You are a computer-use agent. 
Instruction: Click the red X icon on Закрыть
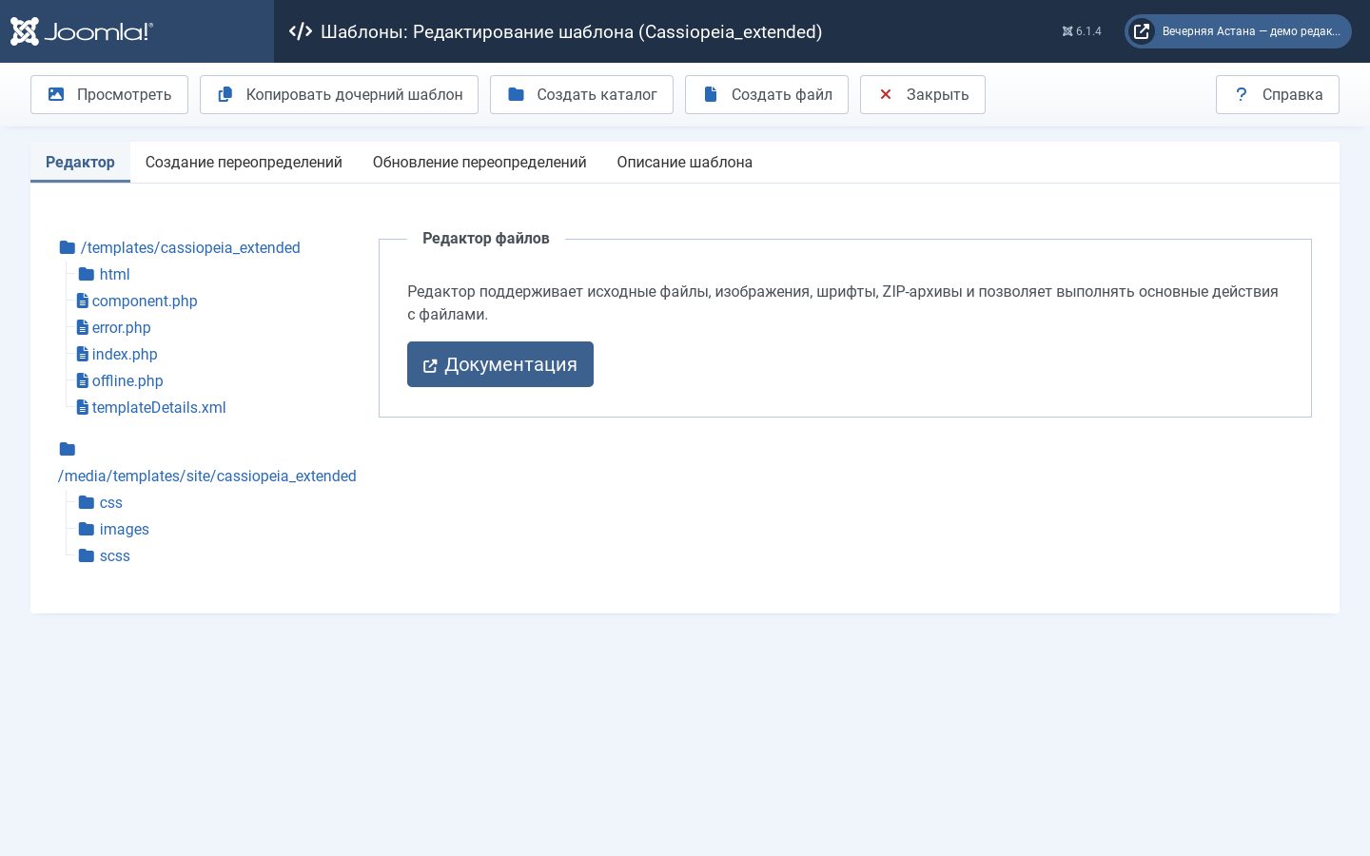point(886,94)
